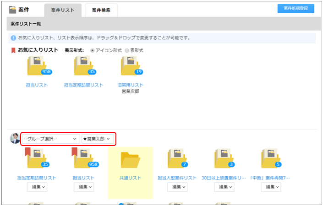Switch to the 案件検索 tab

pyautogui.click(x=101, y=10)
